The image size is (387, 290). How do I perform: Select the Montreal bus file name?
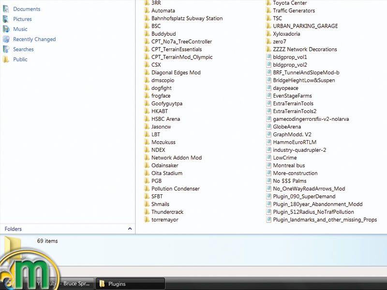[x=289, y=165]
